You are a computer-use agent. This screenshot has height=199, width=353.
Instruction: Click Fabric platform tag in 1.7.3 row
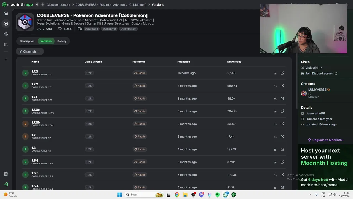coord(140,73)
